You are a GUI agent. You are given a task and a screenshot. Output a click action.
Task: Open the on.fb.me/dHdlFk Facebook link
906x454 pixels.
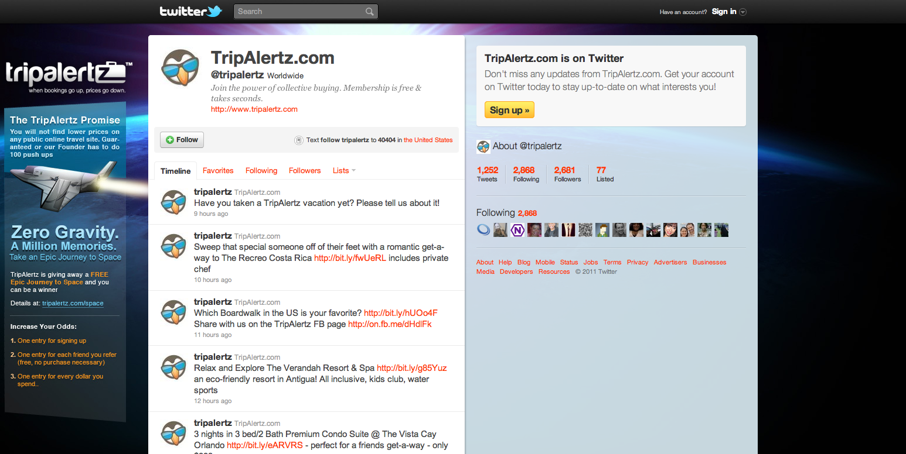coord(390,324)
